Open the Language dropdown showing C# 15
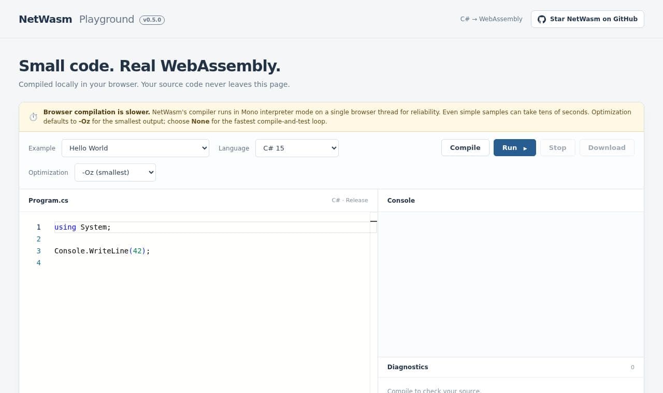The width and height of the screenshot is (663, 393). coord(297,148)
